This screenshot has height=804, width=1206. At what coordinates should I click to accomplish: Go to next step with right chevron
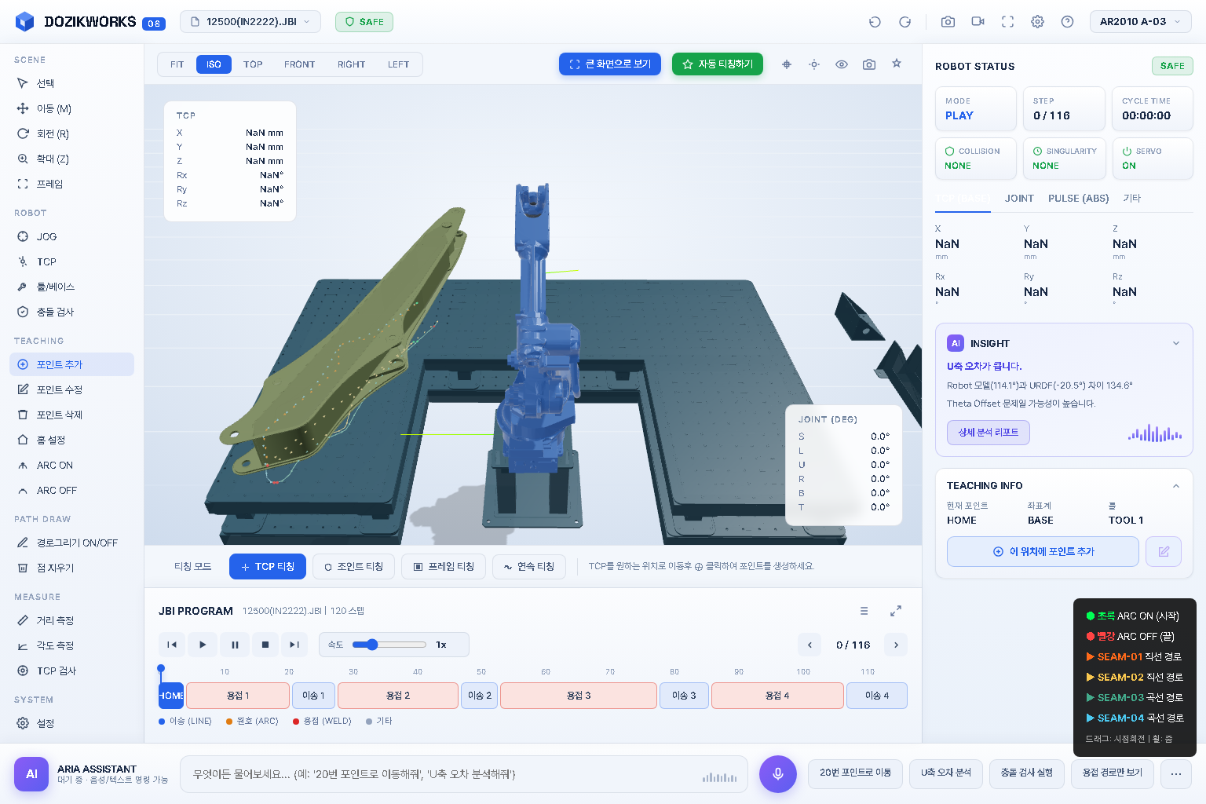pyautogui.click(x=896, y=645)
